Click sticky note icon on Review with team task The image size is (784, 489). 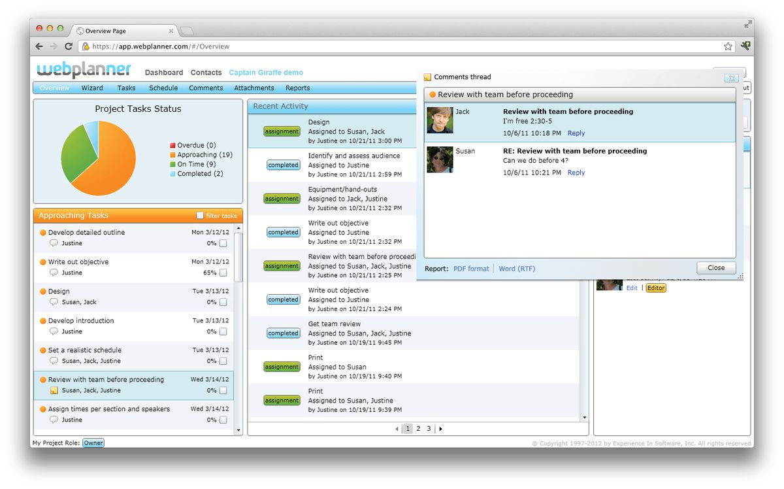[54, 390]
